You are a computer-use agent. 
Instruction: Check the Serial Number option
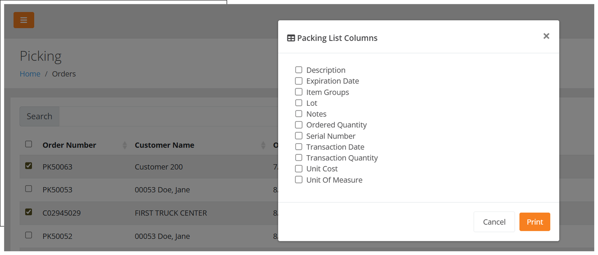tap(299, 136)
